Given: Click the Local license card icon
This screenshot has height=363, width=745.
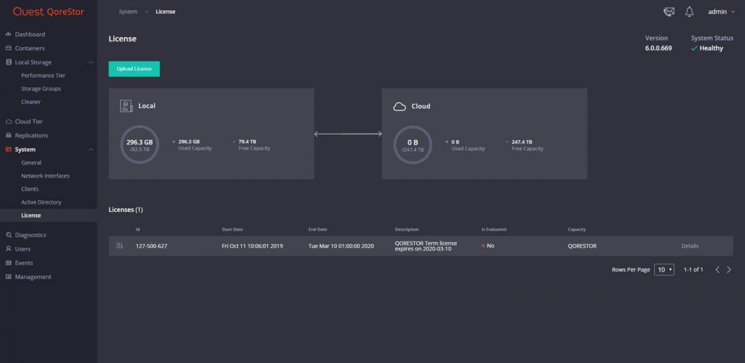Looking at the screenshot, I should pos(126,106).
